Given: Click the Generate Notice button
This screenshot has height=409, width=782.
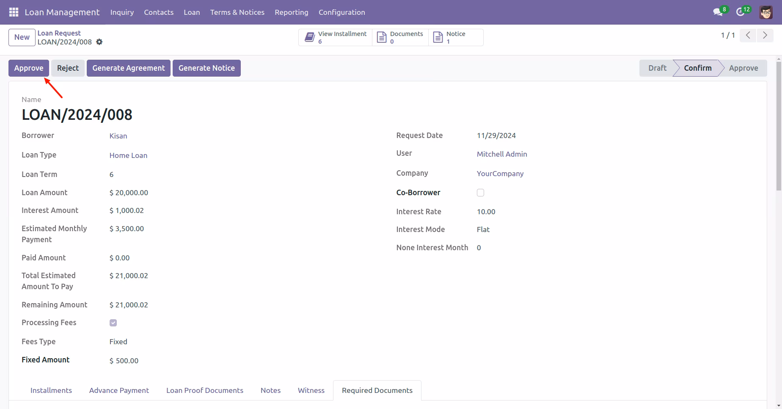Looking at the screenshot, I should pyautogui.click(x=207, y=68).
